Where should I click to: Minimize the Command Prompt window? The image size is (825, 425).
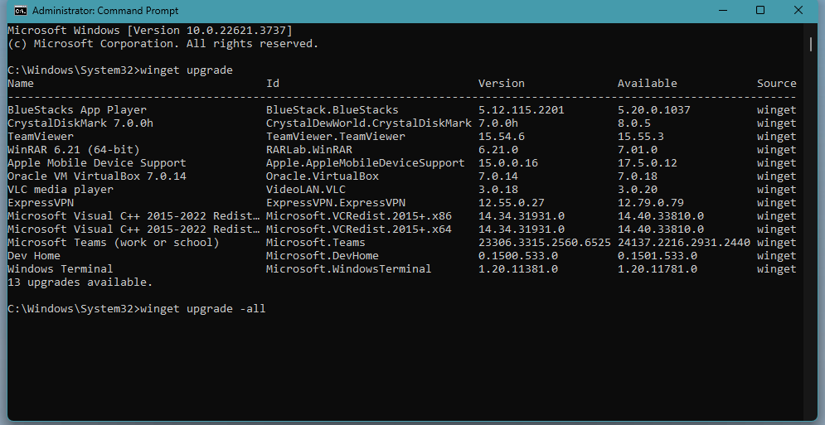[721, 11]
